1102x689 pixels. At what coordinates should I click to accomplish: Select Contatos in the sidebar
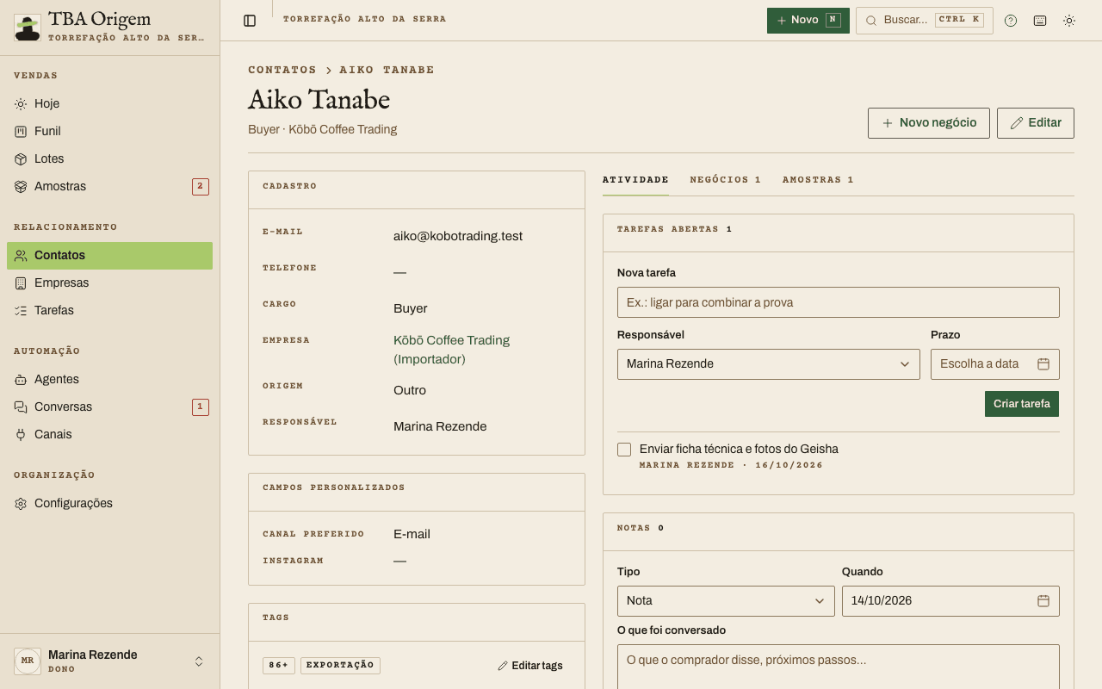tap(109, 255)
